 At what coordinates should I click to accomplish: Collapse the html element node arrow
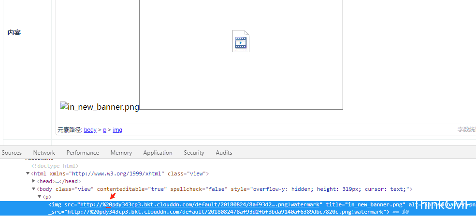[28, 174]
